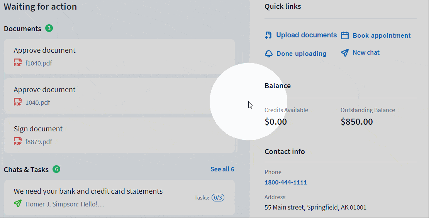This screenshot has width=429, height=218.
Task: Click the PDF icon beside 1040.pdf
Action: click(x=18, y=102)
